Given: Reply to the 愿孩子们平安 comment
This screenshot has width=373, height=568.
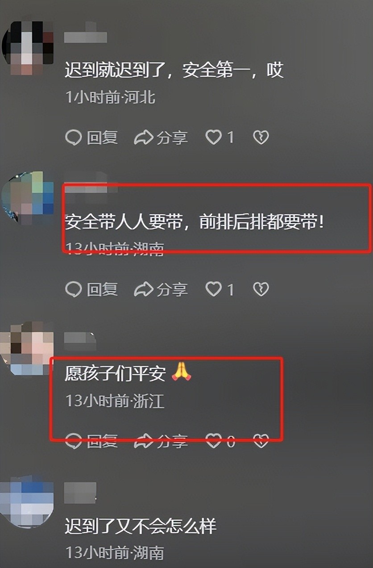Looking at the screenshot, I should (x=91, y=441).
